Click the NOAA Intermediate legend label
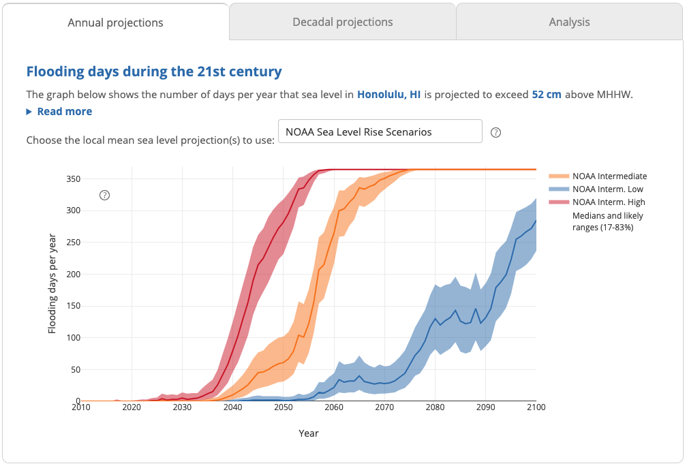Image resolution: width=687 pixels, height=466 pixels. [x=609, y=176]
